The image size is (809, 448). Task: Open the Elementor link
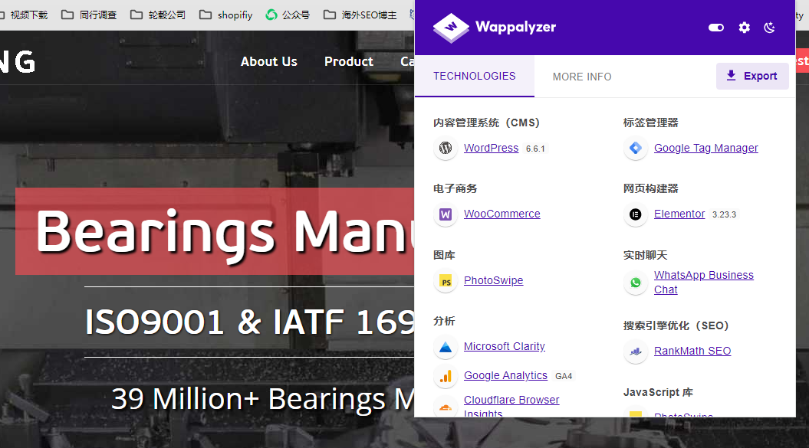[679, 214]
